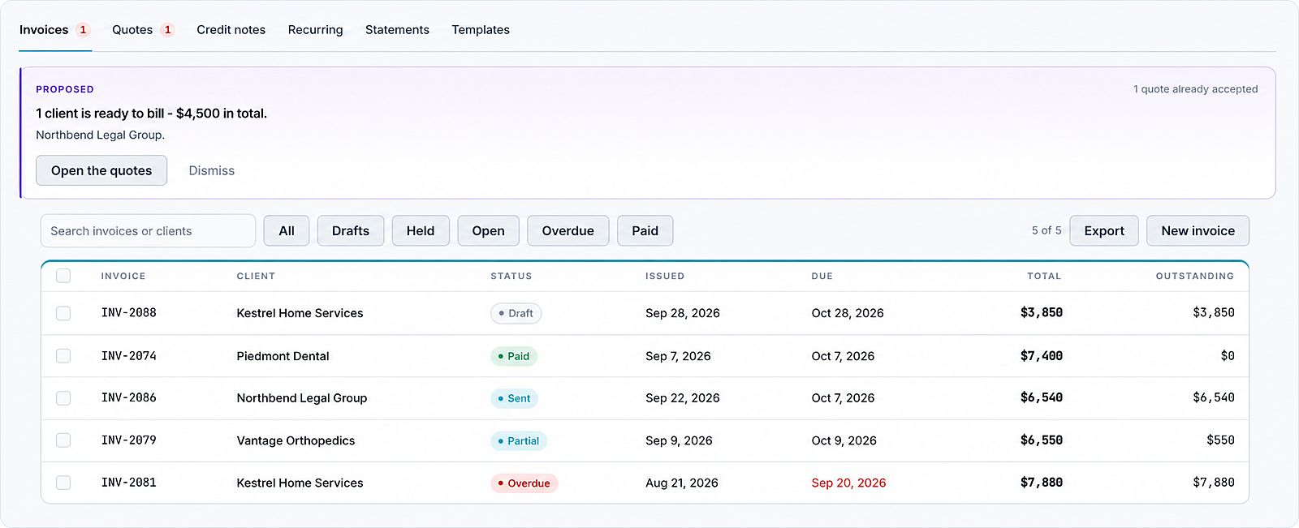This screenshot has width=1299, height=528.
Task: Filter invoices by Drafts
Action: (x=351, y=231)
